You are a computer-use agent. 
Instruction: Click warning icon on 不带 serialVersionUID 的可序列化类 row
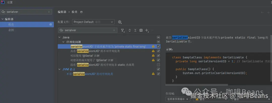[153, 74]
